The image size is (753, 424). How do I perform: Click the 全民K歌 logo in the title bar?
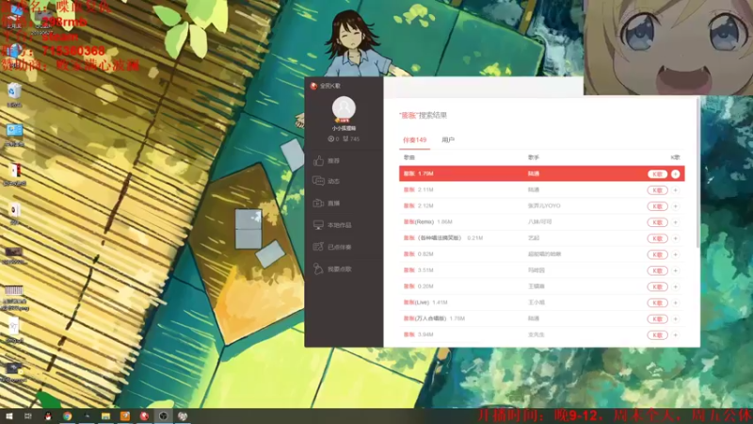313,86
